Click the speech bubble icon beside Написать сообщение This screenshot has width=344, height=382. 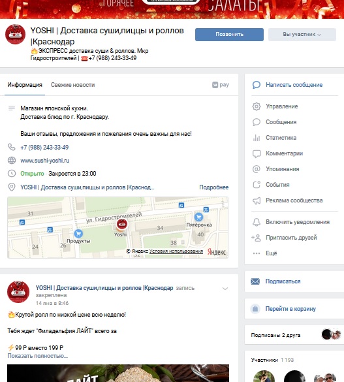[x=256, y=85]
